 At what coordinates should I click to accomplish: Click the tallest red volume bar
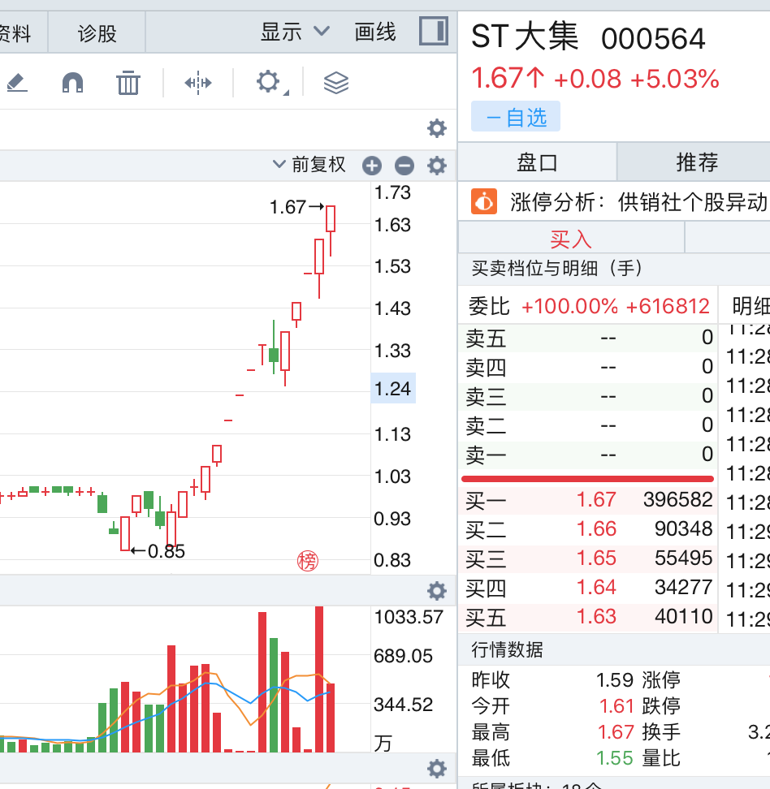click(318, 679)
